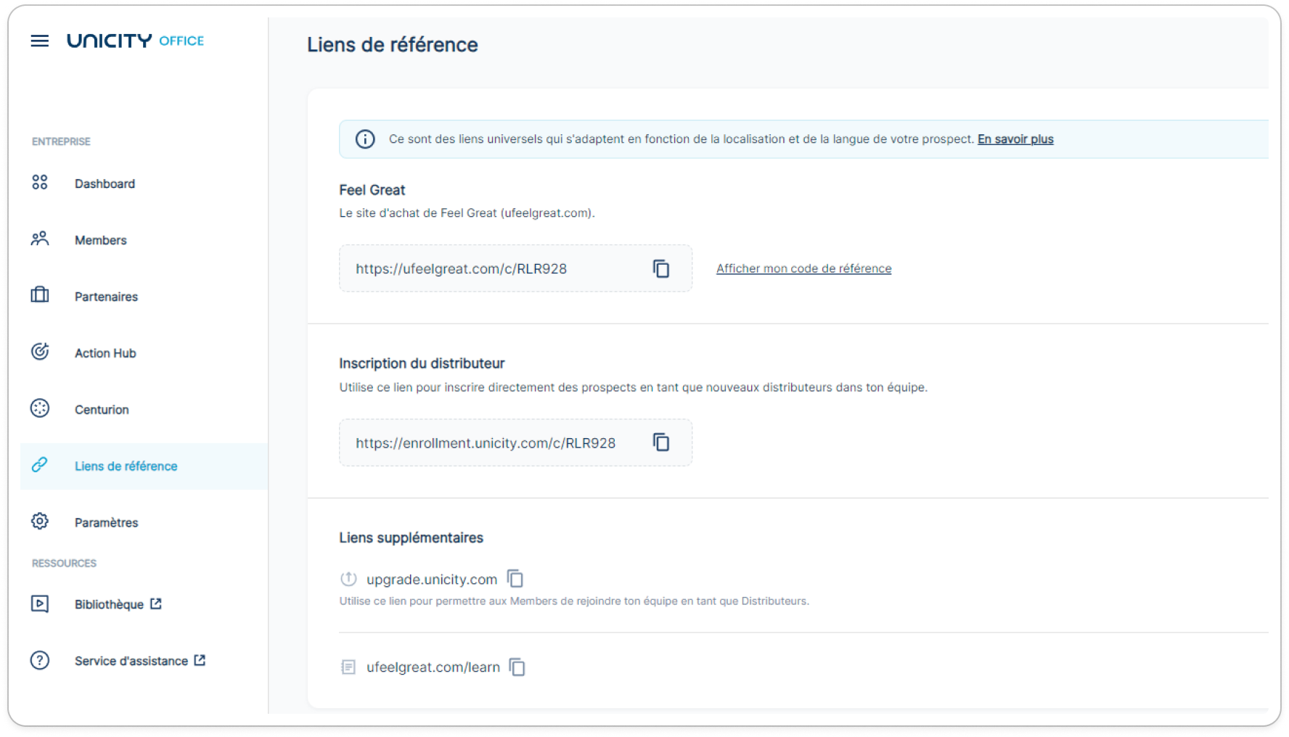Viewport: 1289px width, 737px height.
Task: Click the Action Hub target icon
Action: 40,351
